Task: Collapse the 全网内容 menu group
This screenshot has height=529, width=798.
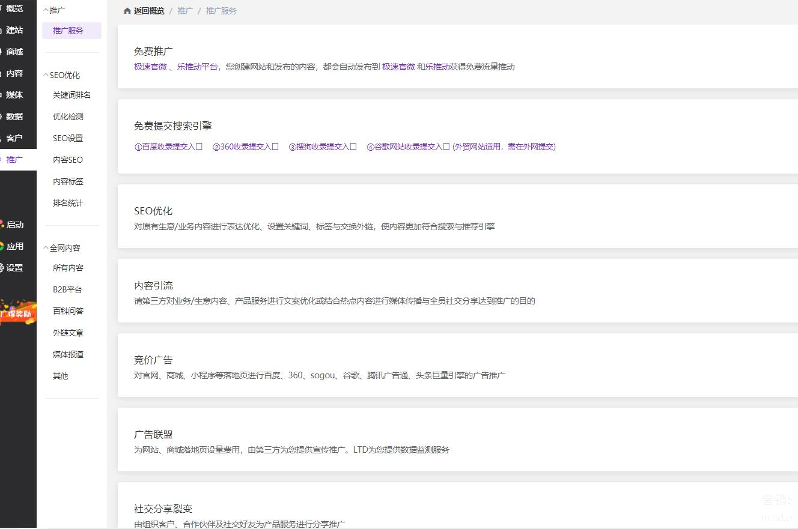Action: [61, 248]
